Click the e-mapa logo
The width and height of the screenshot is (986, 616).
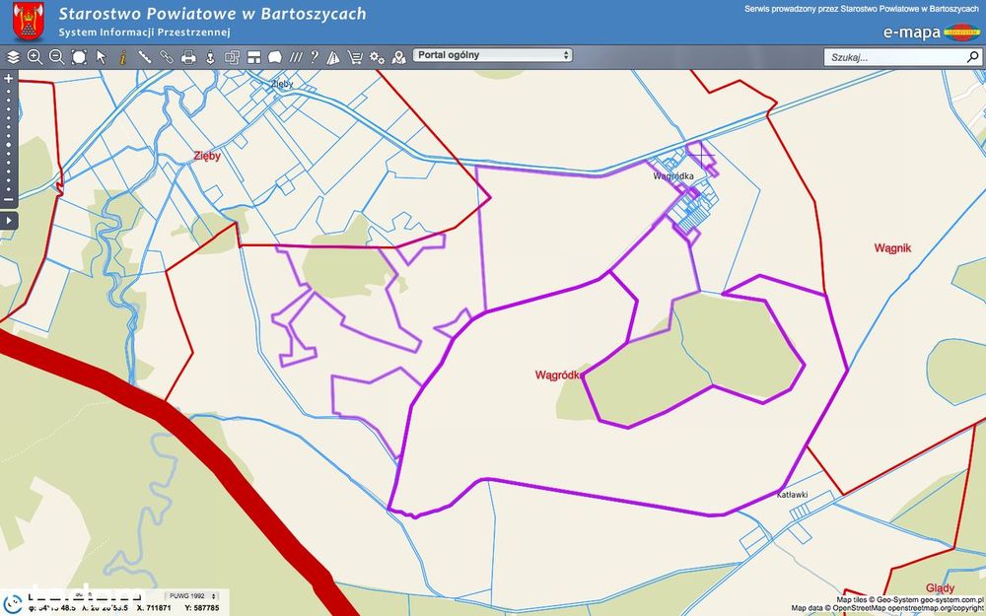tap(931, 33)
